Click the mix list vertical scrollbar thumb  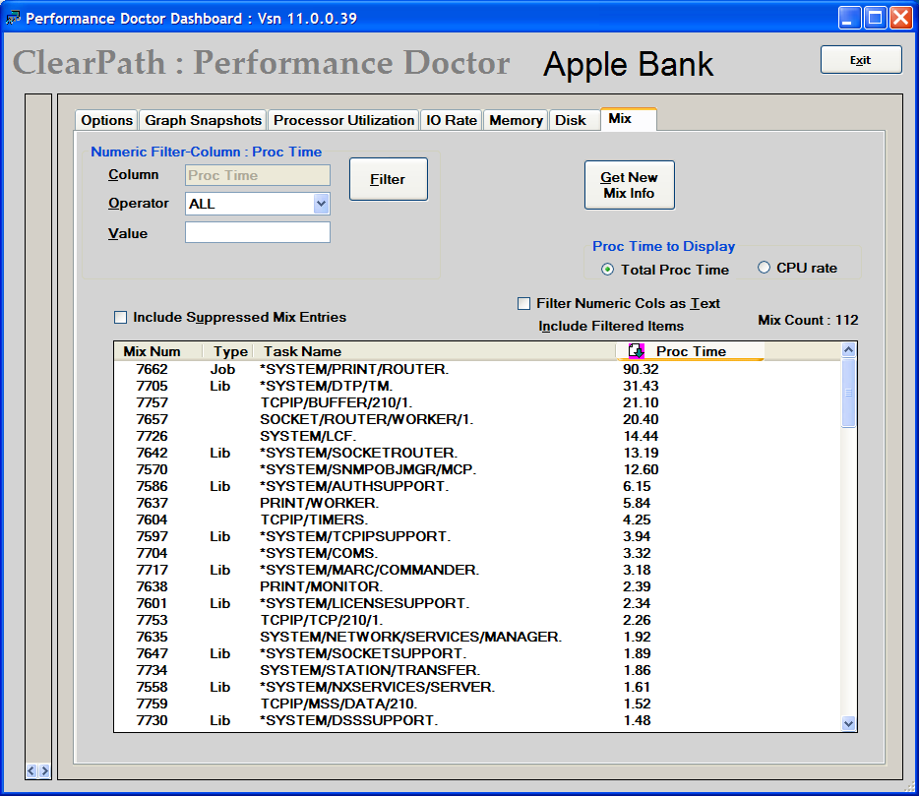(x=848, y=393)
